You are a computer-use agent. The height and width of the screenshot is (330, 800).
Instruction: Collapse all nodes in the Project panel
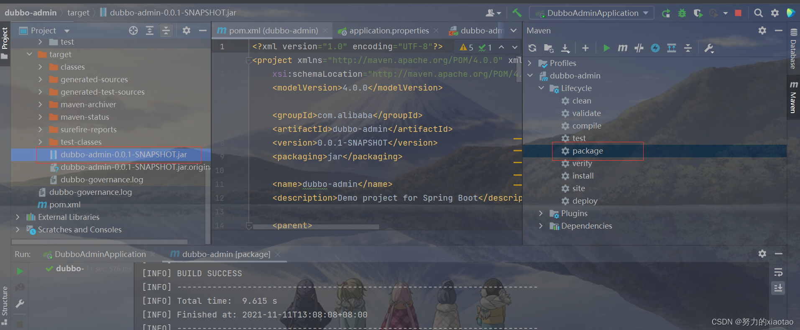click(x=166, y=30)
